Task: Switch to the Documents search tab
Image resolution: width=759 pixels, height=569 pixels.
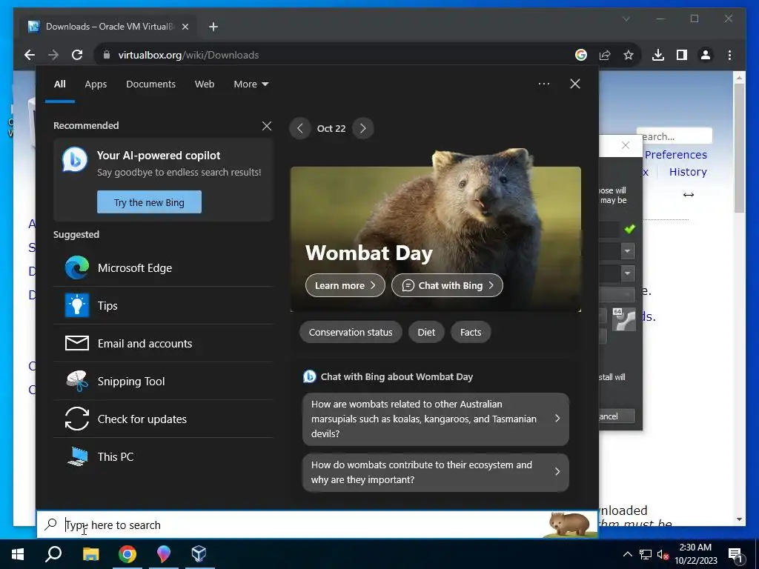Action: pyautogui.click(x=151, y=84)
